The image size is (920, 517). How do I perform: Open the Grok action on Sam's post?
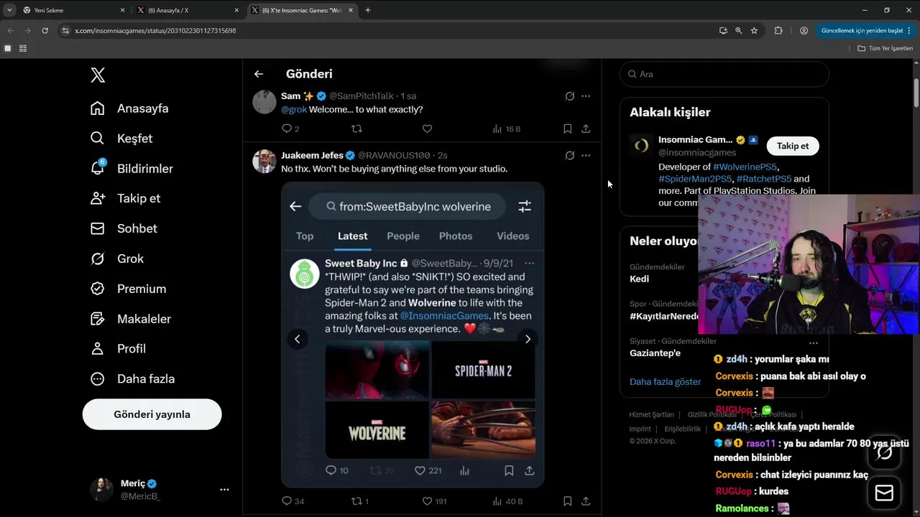click(x=569, y=96)
